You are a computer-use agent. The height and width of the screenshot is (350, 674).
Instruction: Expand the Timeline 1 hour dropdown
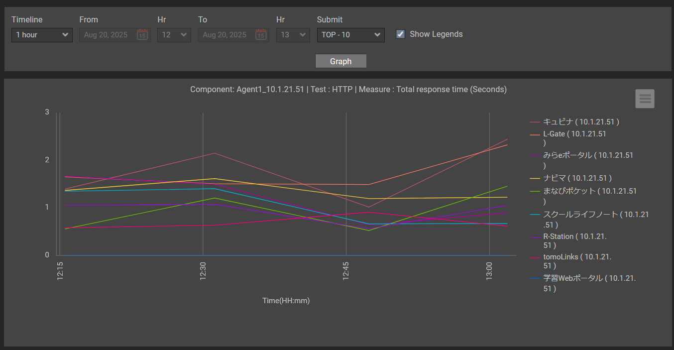[42, 35]
